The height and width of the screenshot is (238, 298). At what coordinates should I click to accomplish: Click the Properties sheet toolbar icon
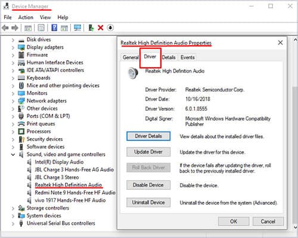point(41,27)
